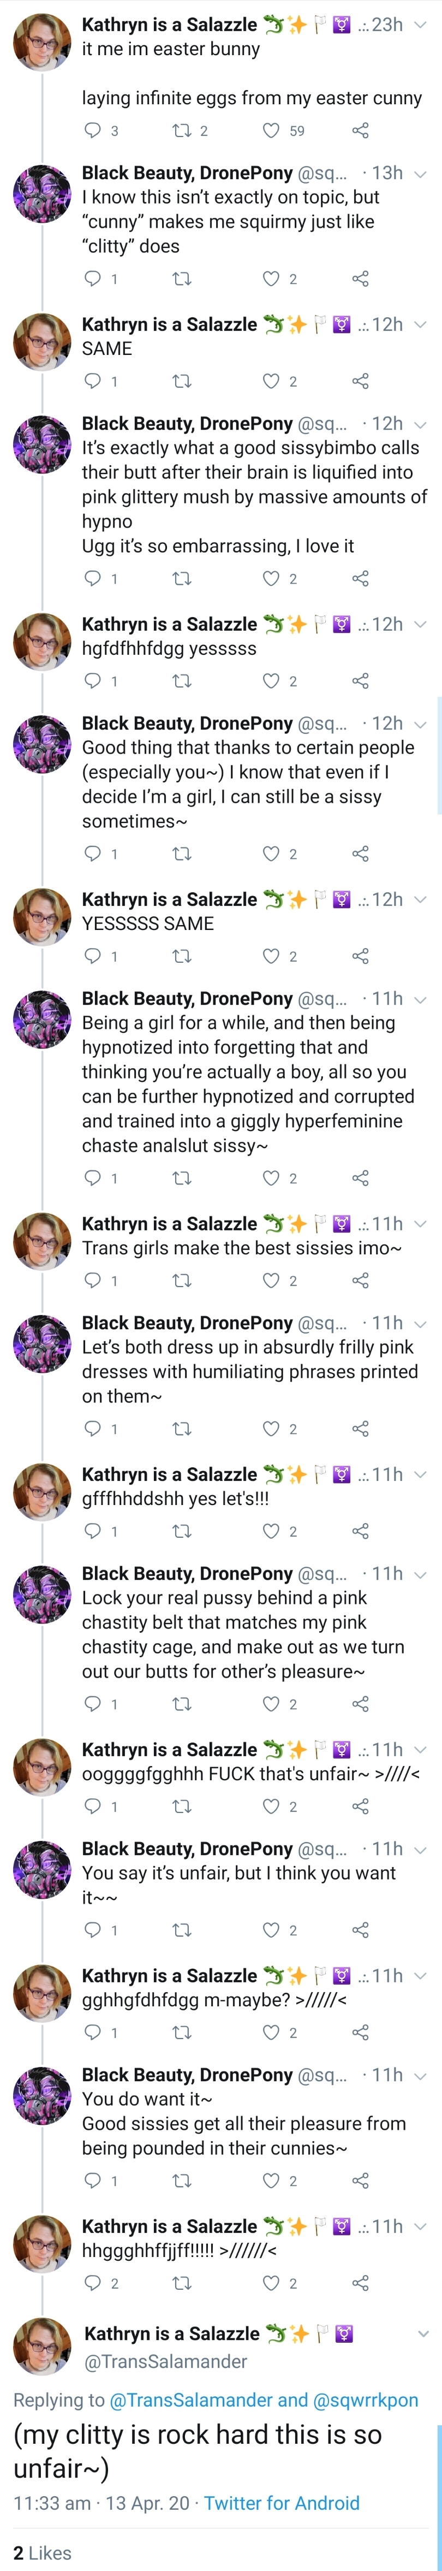Click retweet icon under "gfffhhddshh yes let's!!!" tweet
The height and width of the screenshot is (2571, 442).
182,1531
